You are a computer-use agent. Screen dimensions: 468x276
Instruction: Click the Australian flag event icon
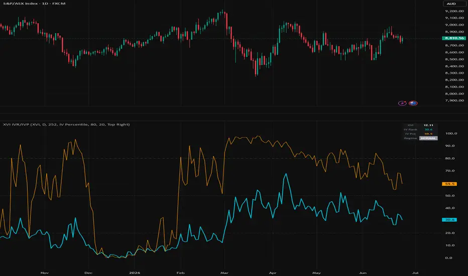413,103
